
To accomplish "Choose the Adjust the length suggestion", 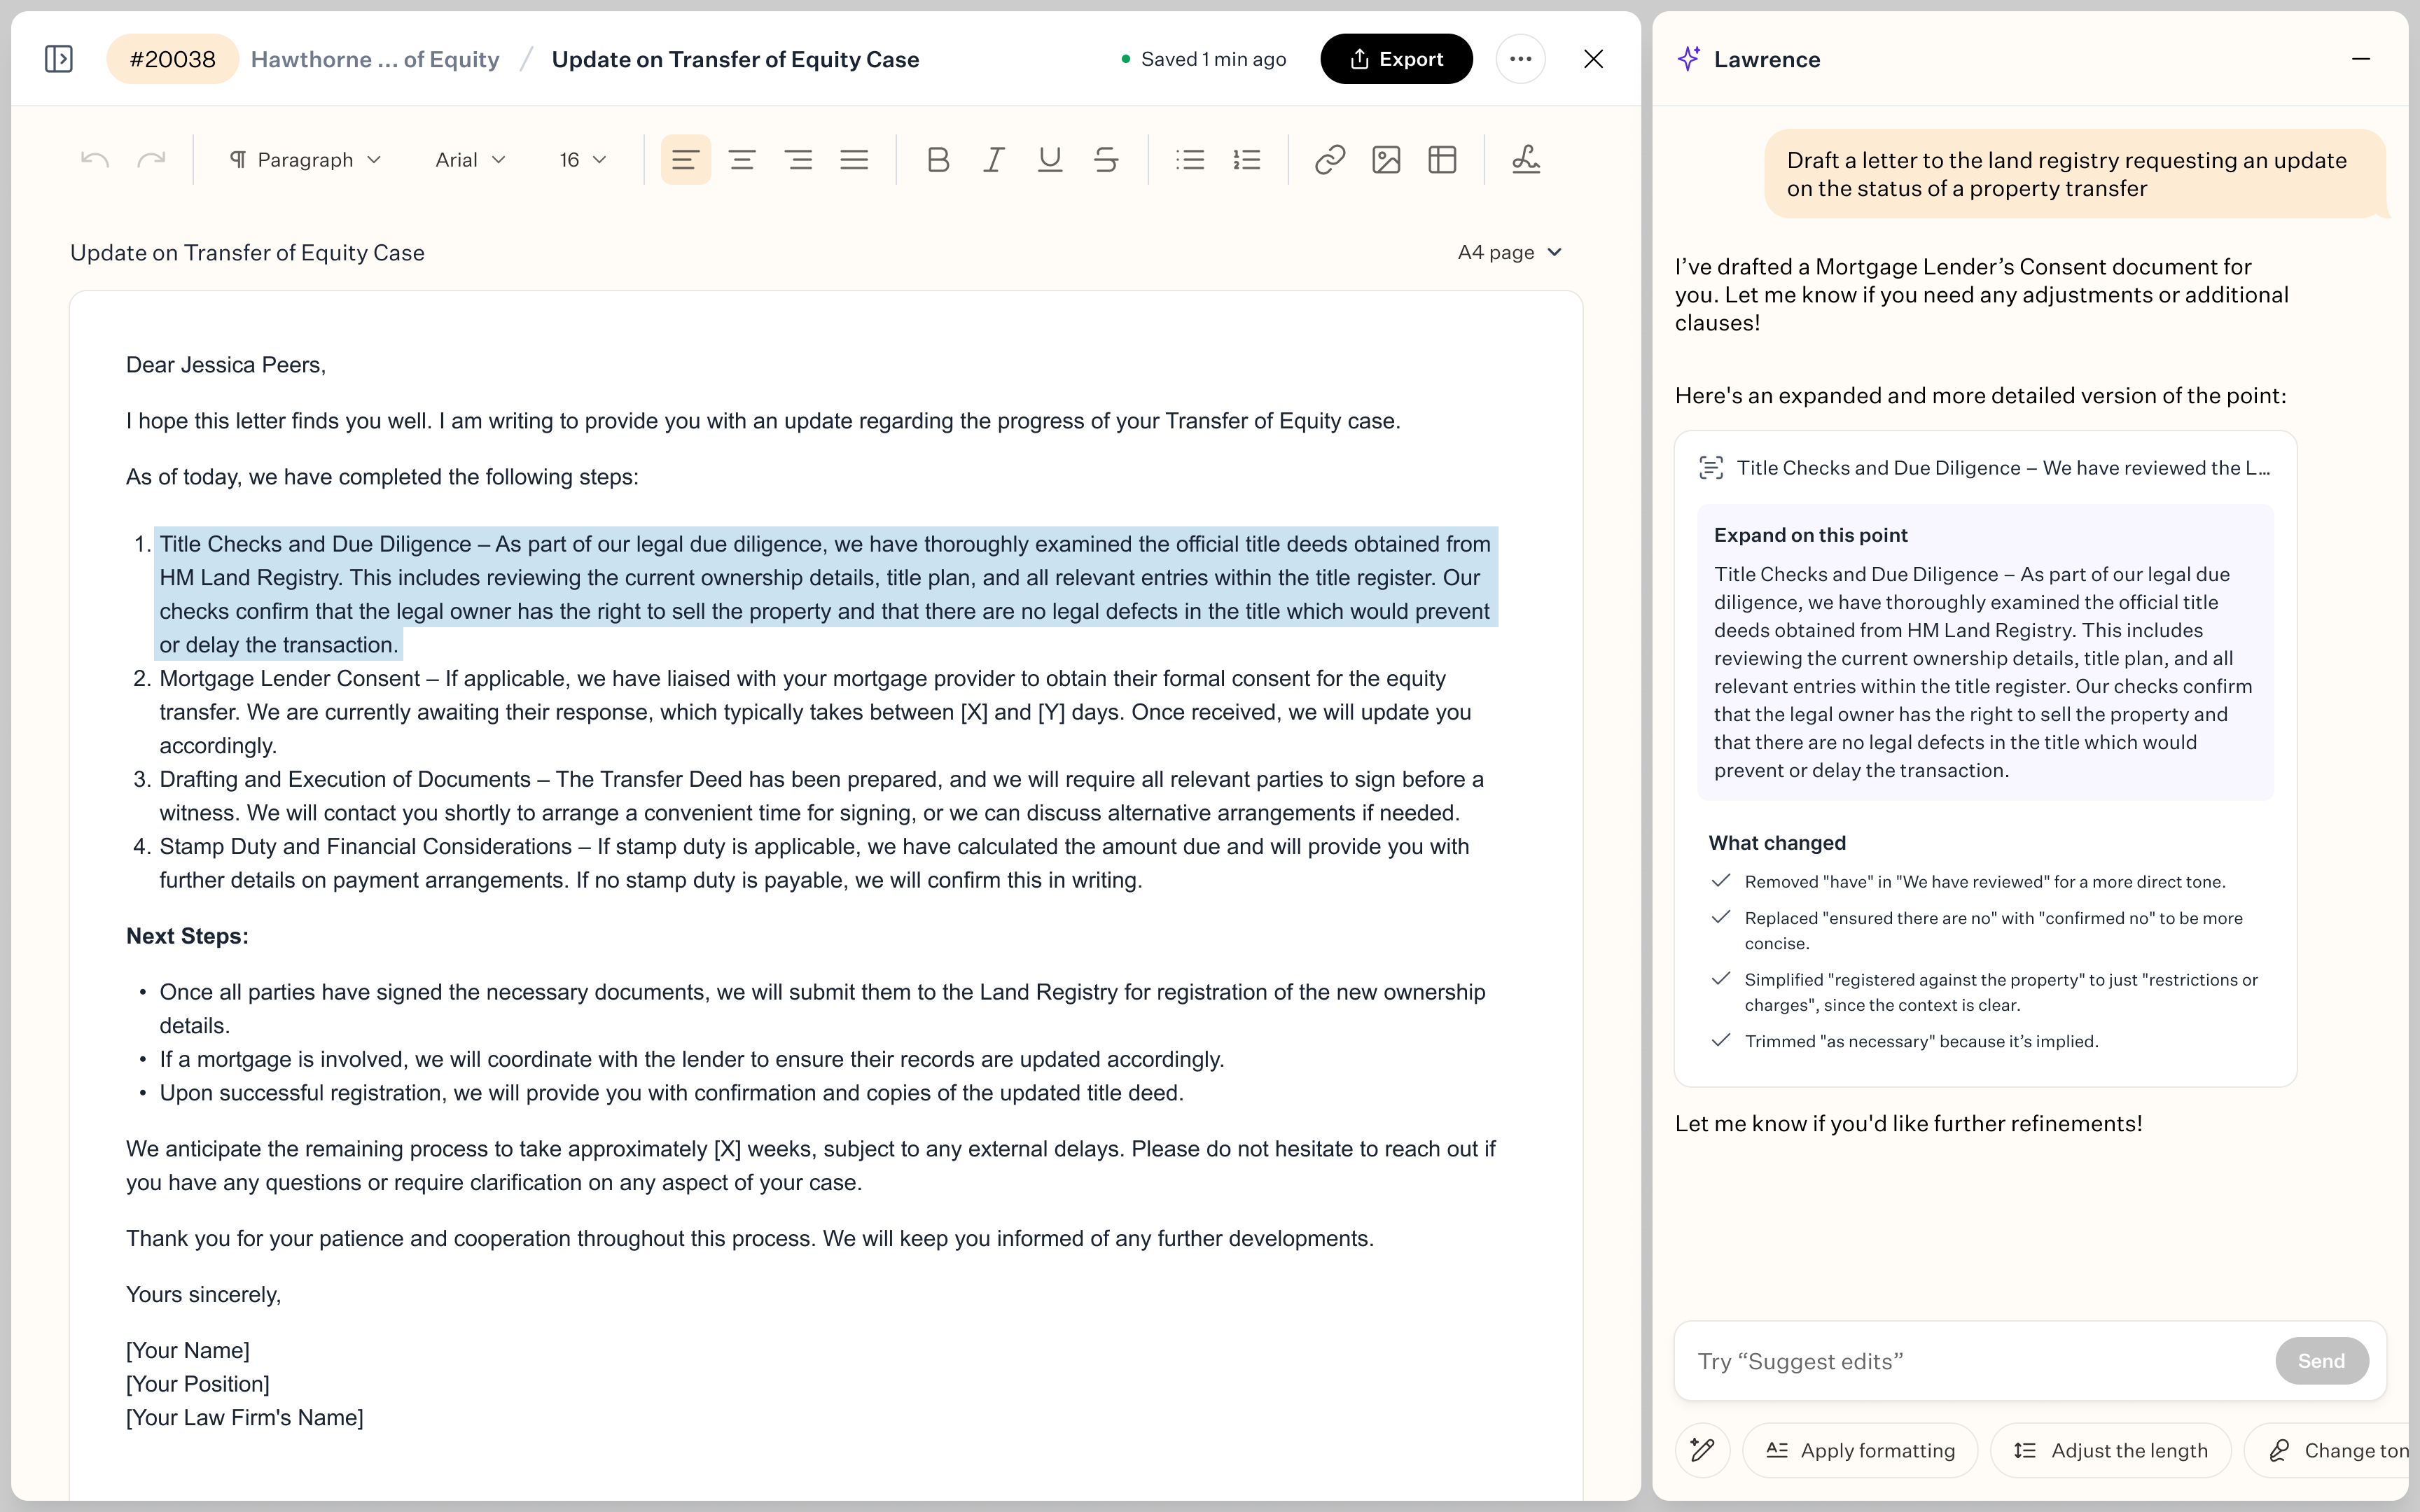I will click(x=2110, y=1450).
